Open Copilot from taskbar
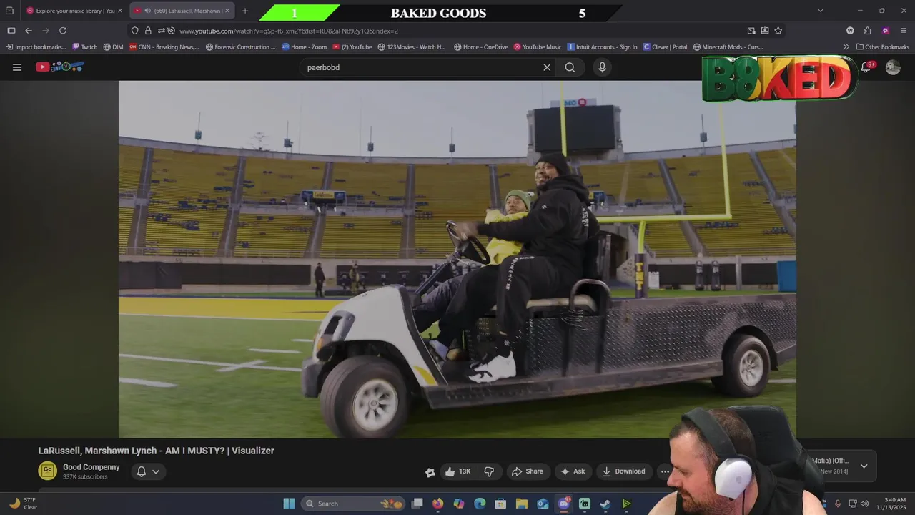The width and height of the screenshot is (915, 515). [459, 504]
